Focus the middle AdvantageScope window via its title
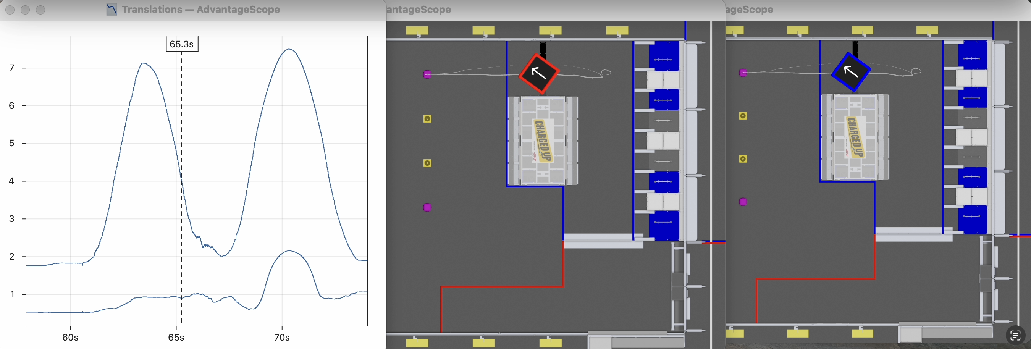1031x349 pixels. [x=419, y=10]
